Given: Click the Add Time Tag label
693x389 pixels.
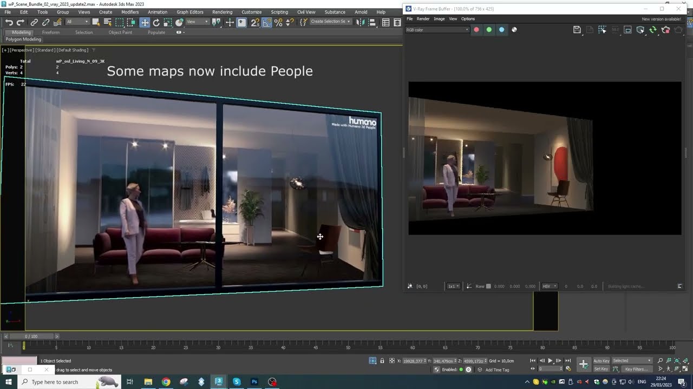Looking at the screenshot, I should pos(497,370).
